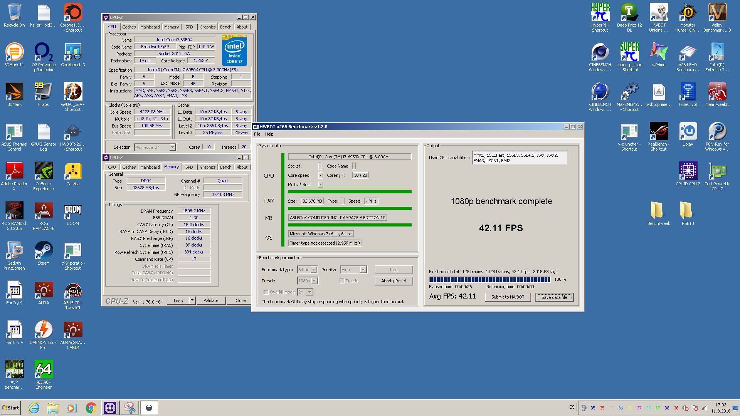Launch TrueCrypt desktop icon
Viewport: 740px width, 416px height.
pos(688,94)
